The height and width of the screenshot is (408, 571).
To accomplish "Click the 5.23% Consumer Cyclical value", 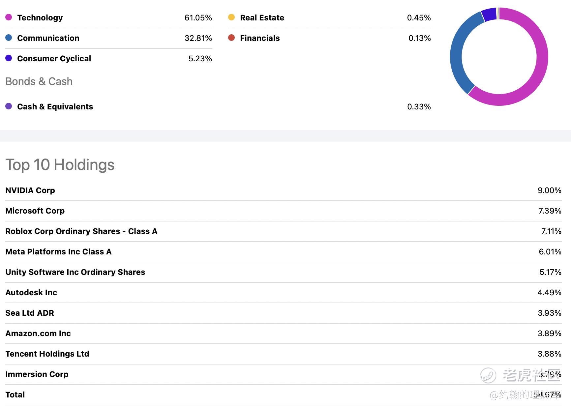I will pos(200,58).
